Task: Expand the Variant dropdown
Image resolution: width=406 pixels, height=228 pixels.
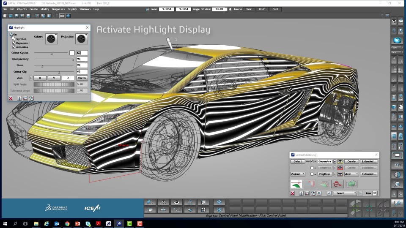Action: point(298,174)
